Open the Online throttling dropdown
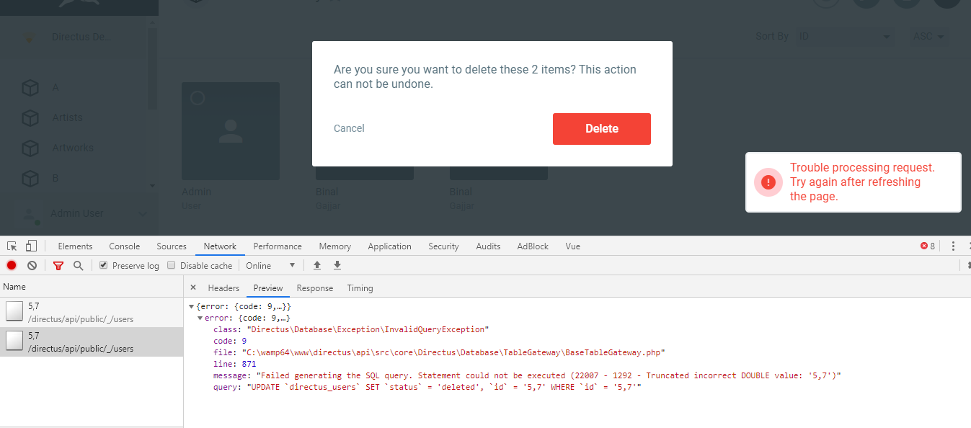This screenshot has width=971, height=428. pyautogui.click(x=270, y=265)
